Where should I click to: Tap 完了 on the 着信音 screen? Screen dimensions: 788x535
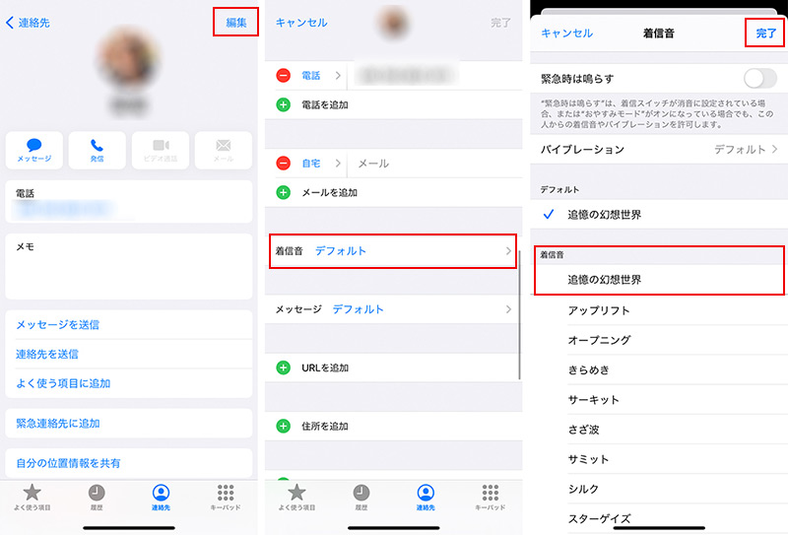[765, 33]
